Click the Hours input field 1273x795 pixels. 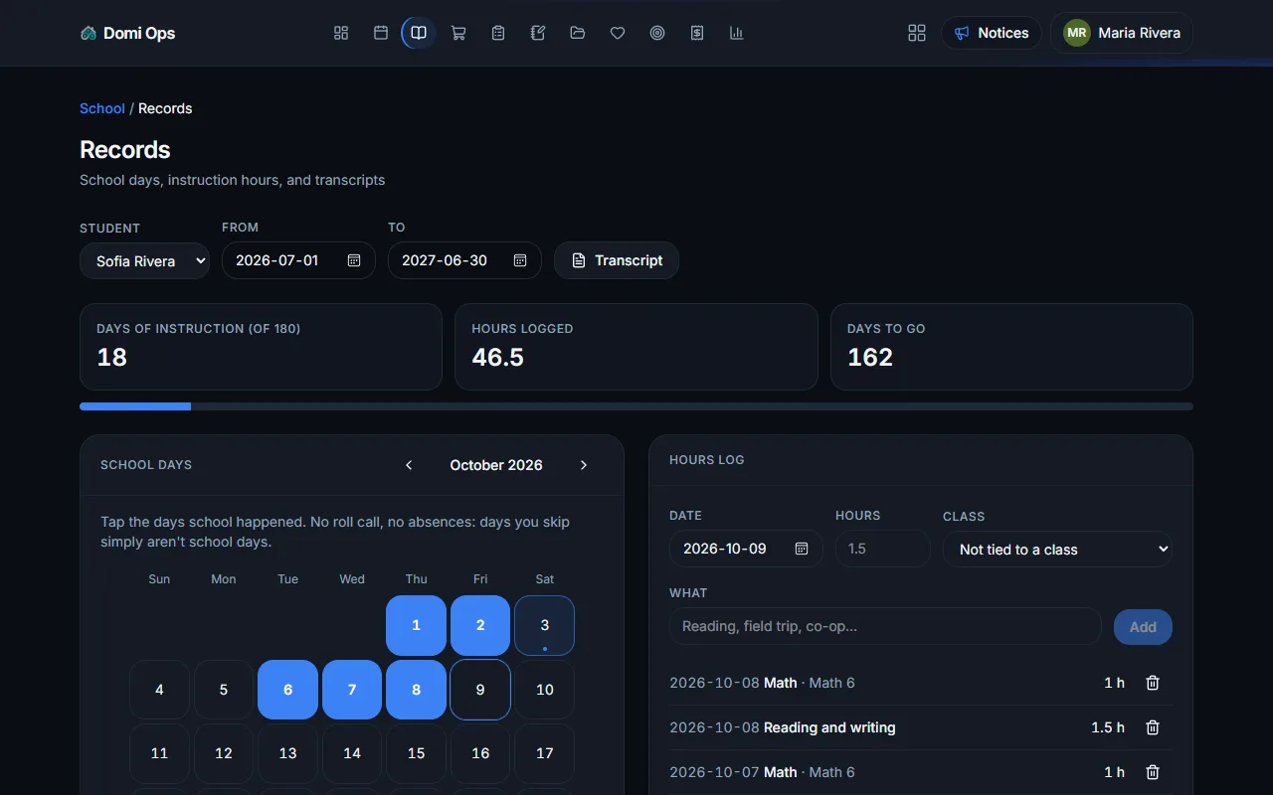tap(883, 549)
